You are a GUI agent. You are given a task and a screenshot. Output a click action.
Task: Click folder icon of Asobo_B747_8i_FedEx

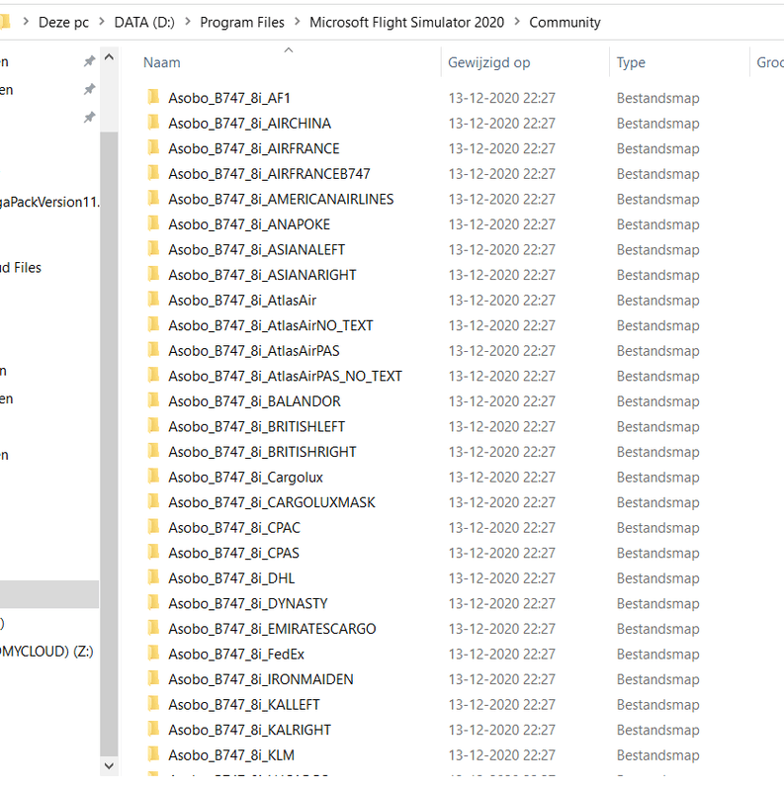coord(153,653)
